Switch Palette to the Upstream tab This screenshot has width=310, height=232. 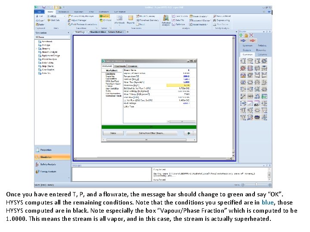click(247, 46)
